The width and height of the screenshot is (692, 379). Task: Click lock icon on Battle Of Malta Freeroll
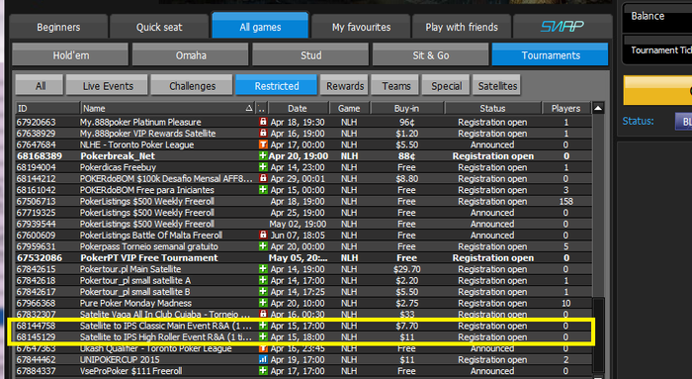point(263,235)
